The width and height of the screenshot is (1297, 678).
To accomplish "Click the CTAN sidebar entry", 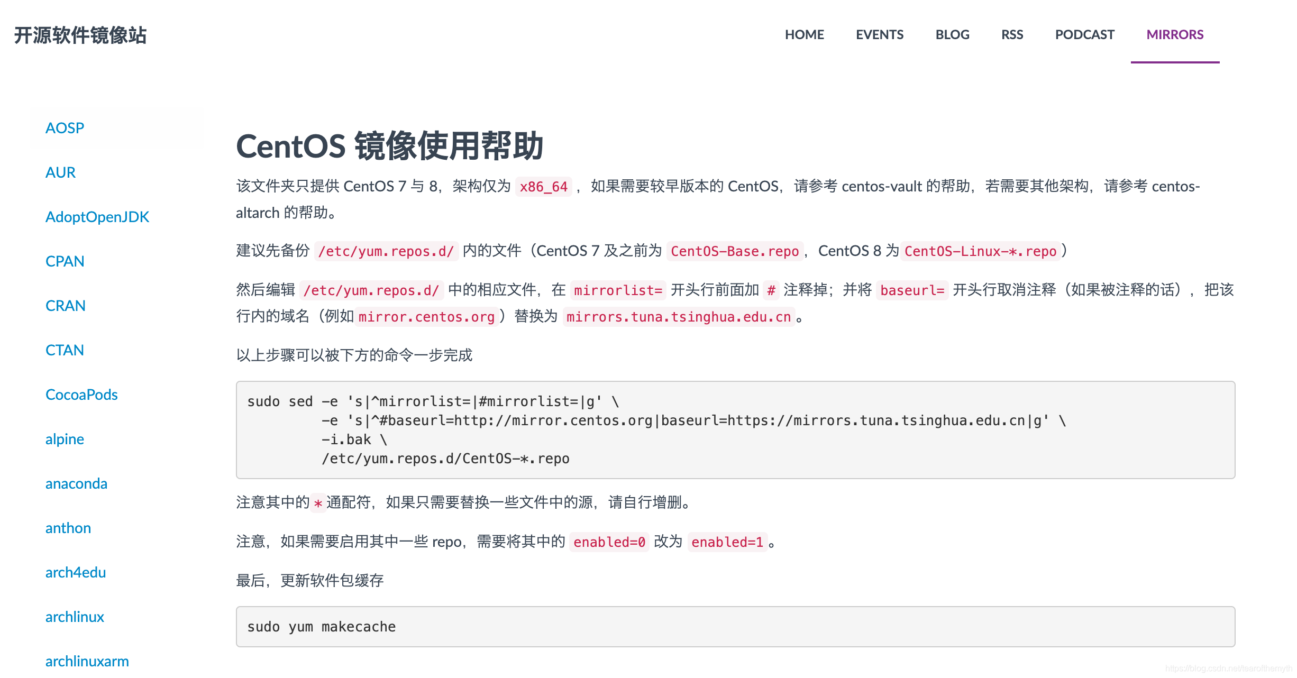I will (65, 350).
